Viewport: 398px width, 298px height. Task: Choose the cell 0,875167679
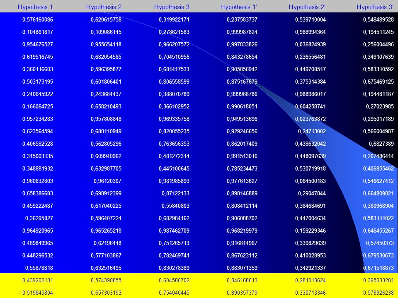pyautogui.click(x=242, y=82)
